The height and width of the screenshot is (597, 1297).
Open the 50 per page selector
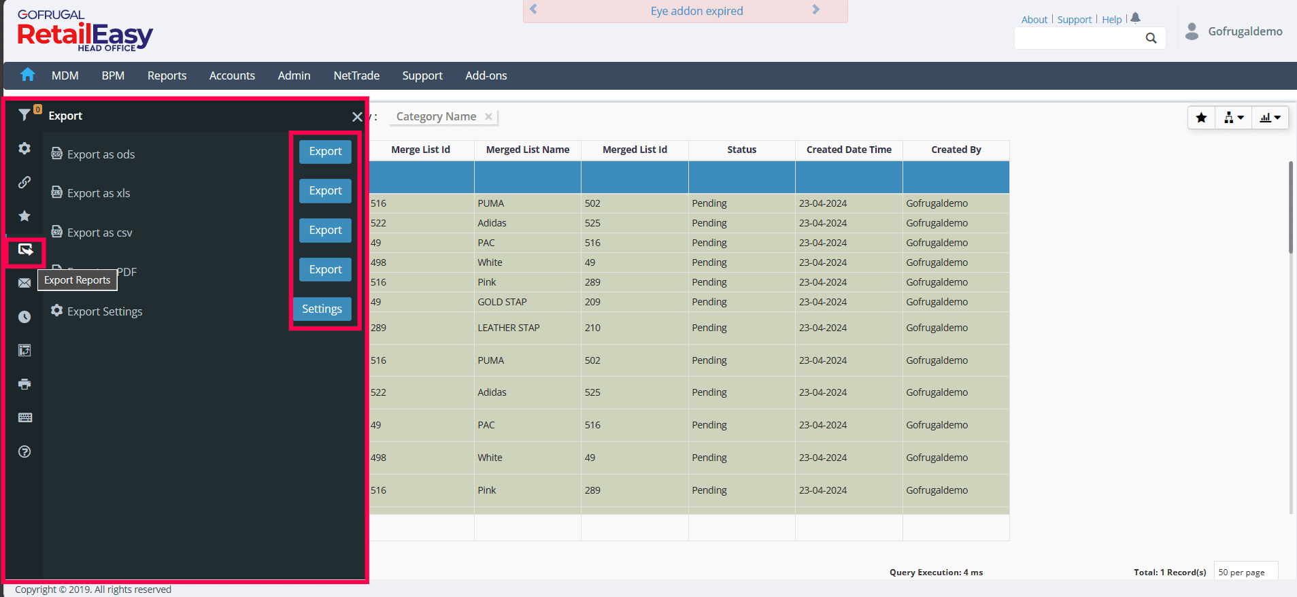coord(1245,572)
